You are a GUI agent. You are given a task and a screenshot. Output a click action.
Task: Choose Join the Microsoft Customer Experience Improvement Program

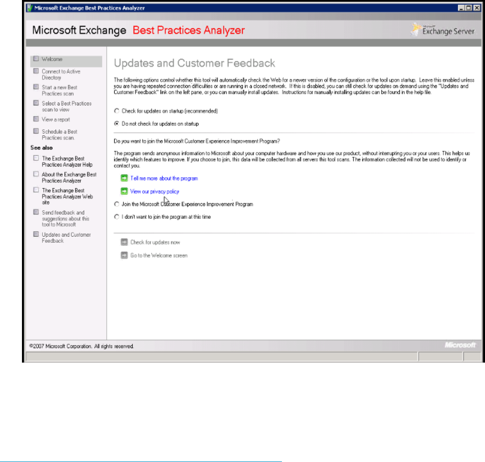(117, 204)
